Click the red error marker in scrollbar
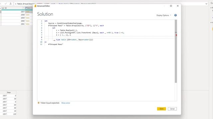 [176, 35]
